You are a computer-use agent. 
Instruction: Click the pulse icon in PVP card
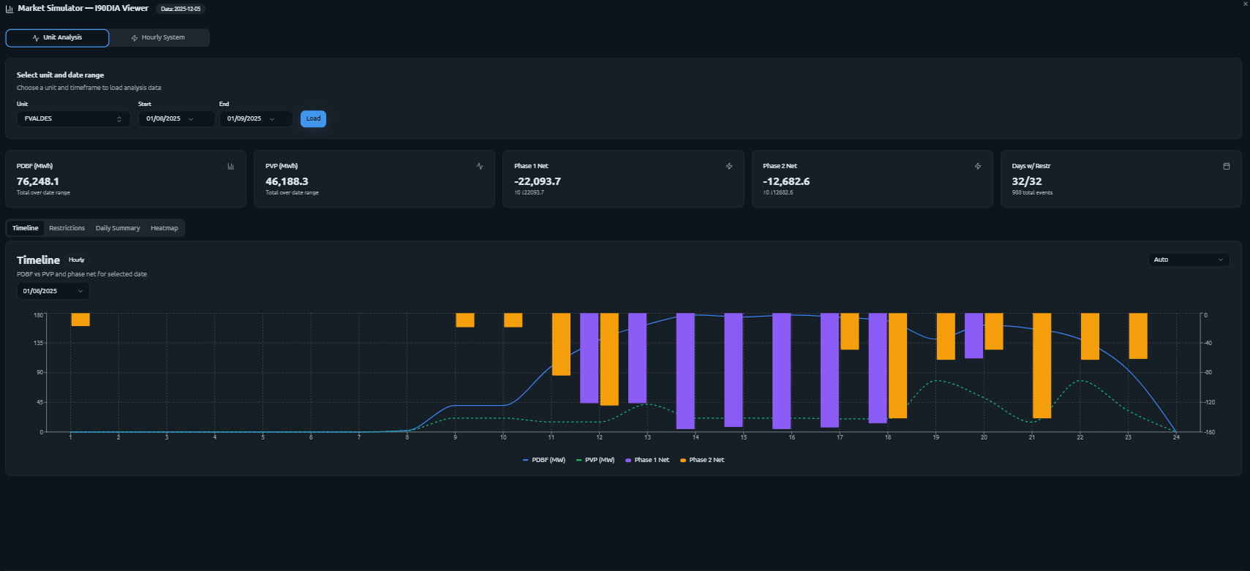coord(480,167)
